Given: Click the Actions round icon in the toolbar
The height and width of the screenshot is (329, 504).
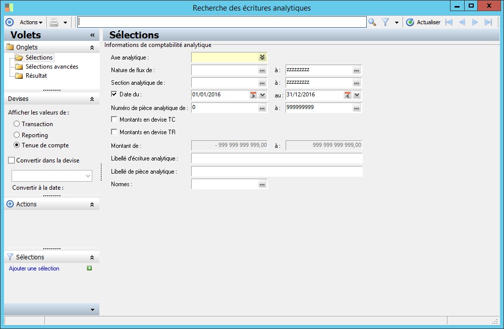Looking at the screenshot, I should click(10, 22).
